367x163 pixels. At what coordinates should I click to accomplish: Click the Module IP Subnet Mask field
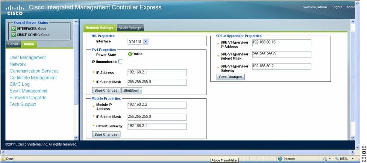click(157, 117)
